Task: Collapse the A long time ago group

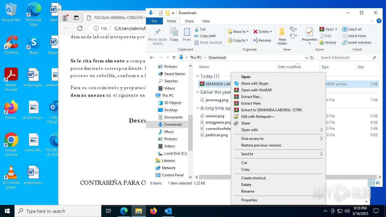Action: (x=198, y=108)
